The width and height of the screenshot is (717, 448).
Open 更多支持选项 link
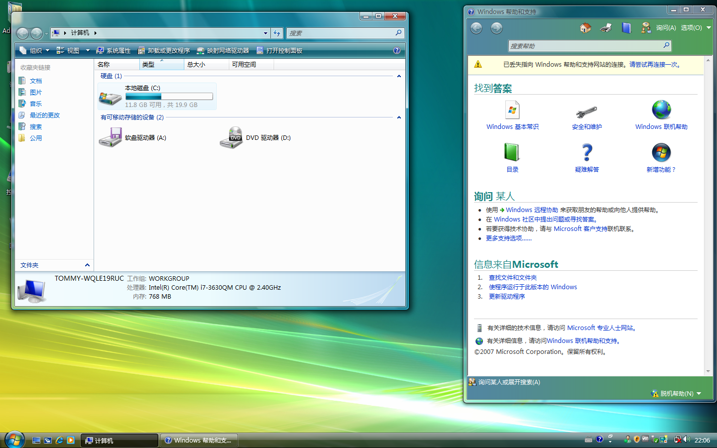click(509, 238)
